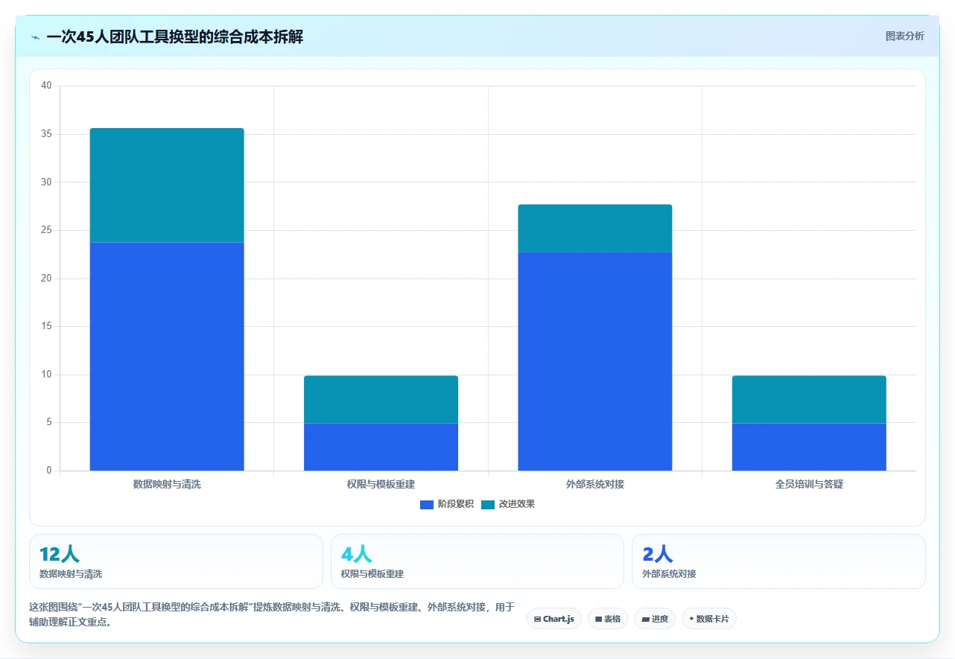The height and width of the screenshot is (659, 955).
Task: Click the lightning icon beside the chart title
Action: [36, 37]
